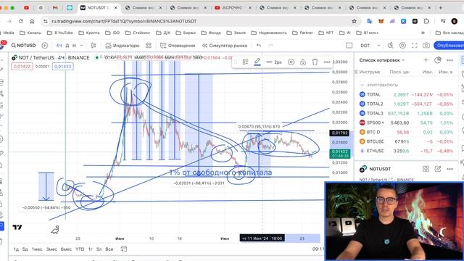Click the blue buy price 0,01423 button
464x261 pixels.
pyautogui.click(x=63, y=66)
